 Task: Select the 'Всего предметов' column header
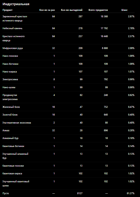[x=98, y=10]
